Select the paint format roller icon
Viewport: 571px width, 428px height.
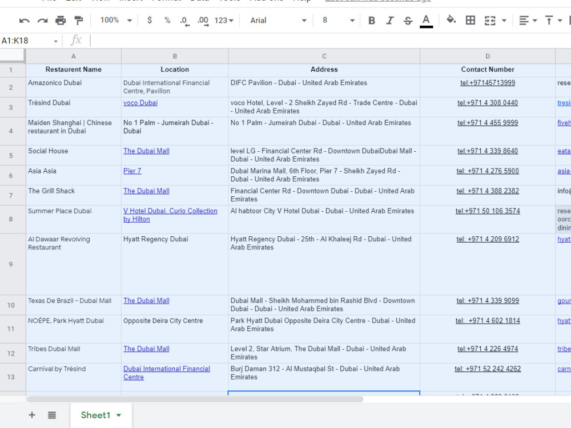78,21
